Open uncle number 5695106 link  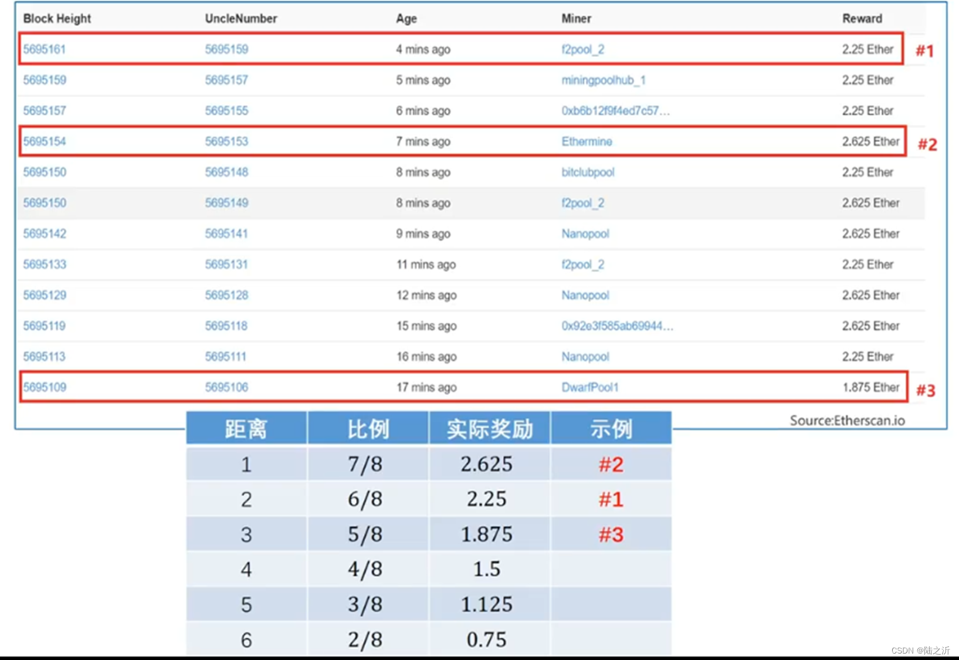click(226, 387)
